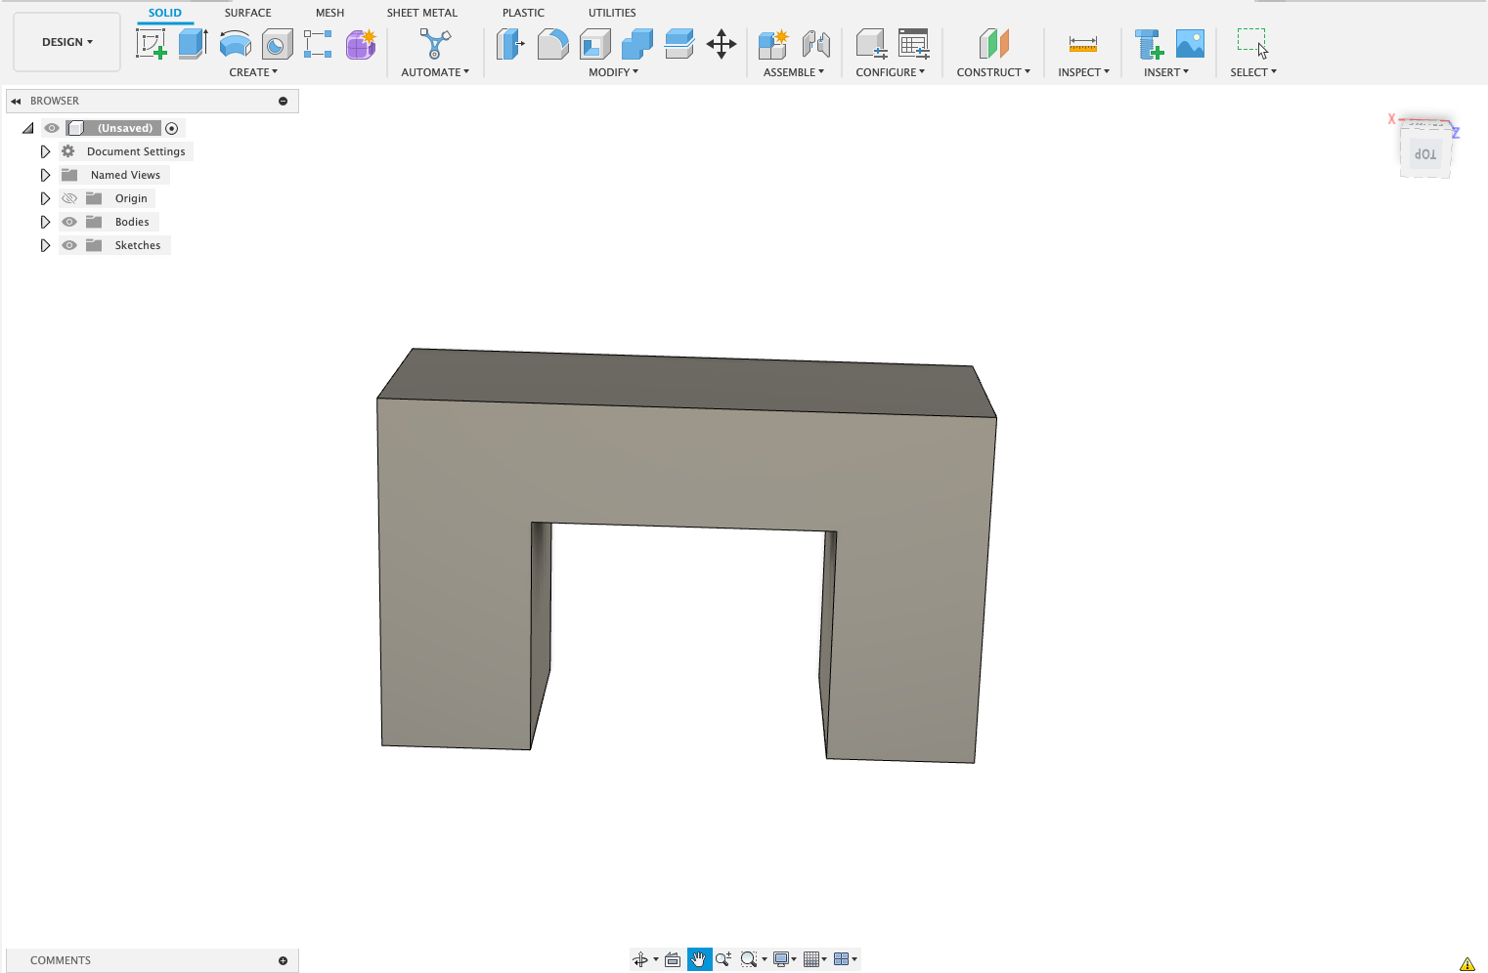Switch to the MESH tab

[x=329, y=13]
